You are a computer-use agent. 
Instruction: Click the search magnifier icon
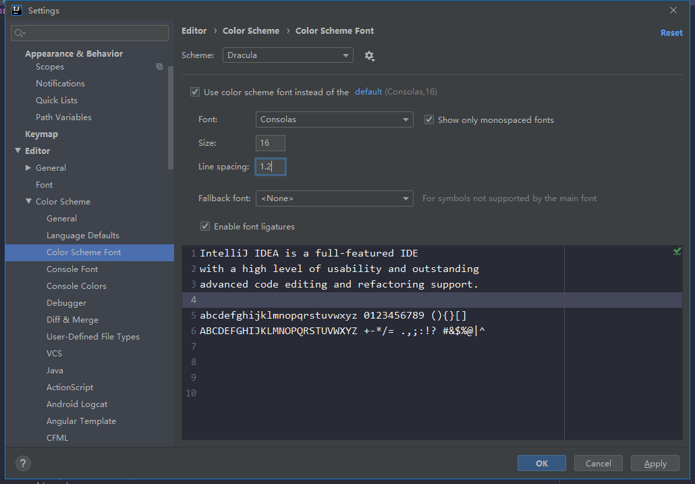coord(20,33)
